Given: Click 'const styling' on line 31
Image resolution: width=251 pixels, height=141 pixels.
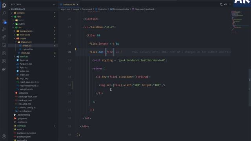Looking at the screenshot, I should [102, 60].
